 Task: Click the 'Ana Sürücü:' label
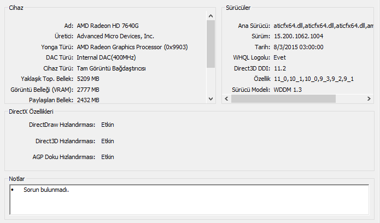(254, 26)
